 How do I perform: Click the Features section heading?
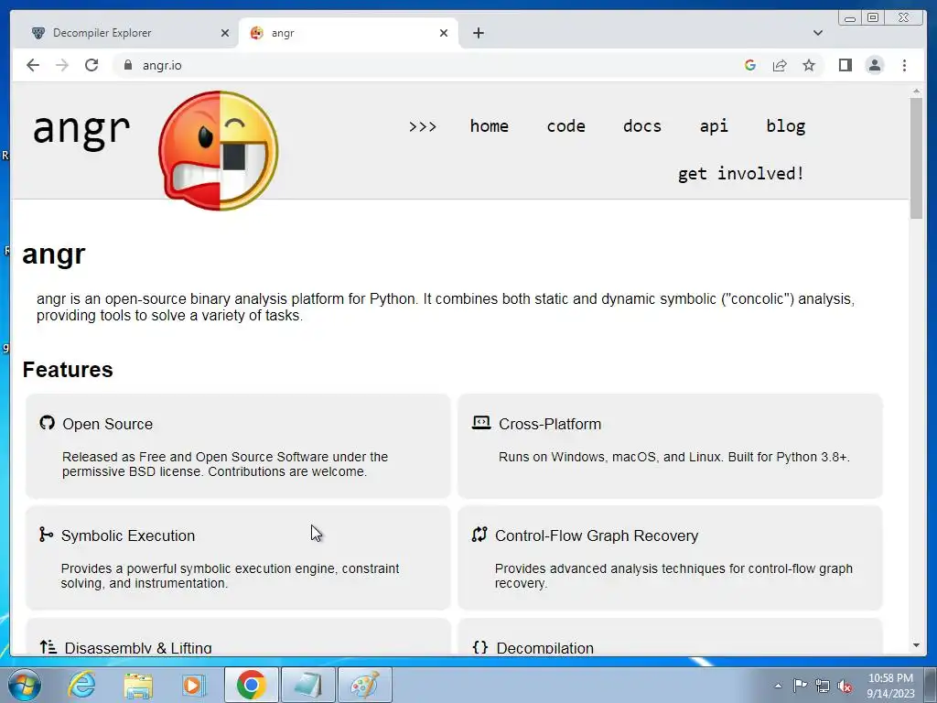(x=68, y=370)
